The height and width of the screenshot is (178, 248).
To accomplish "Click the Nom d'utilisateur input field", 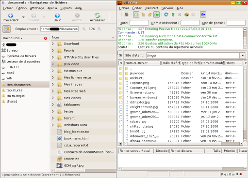I will (190, 23).
